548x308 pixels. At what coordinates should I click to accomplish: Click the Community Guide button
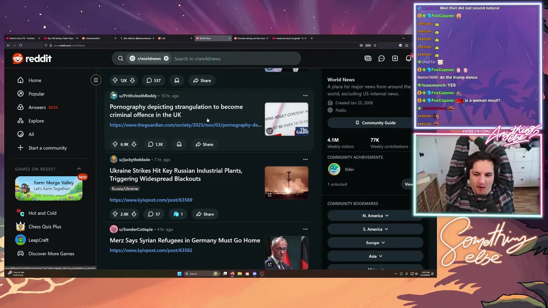pos(375,123)
